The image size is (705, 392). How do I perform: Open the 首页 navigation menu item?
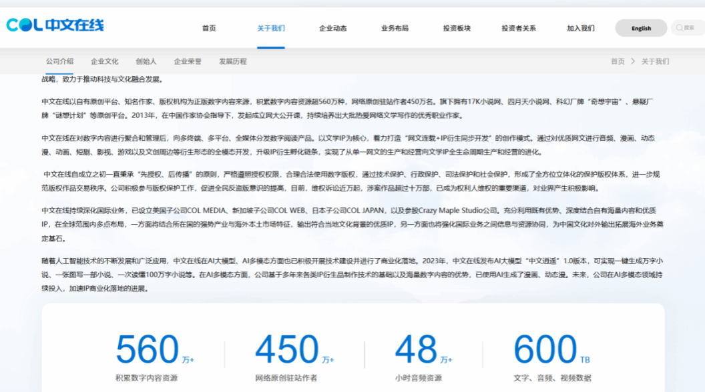(x=209, y=29)
